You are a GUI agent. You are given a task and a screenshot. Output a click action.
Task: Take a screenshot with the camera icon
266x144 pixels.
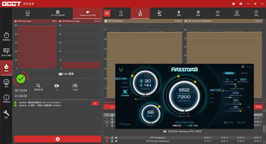(x=241, y=4)
